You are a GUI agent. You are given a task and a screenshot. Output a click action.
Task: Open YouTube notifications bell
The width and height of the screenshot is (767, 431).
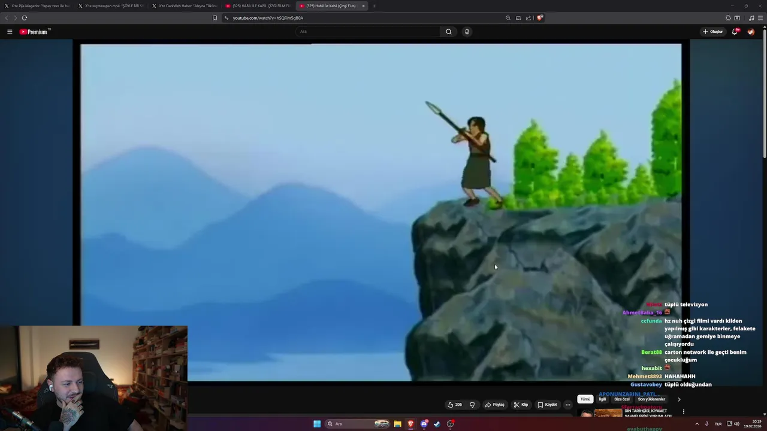735,32
